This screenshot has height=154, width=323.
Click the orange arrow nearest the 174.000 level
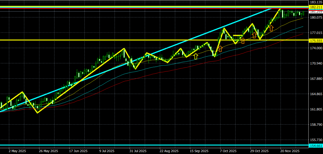[220, 48]
